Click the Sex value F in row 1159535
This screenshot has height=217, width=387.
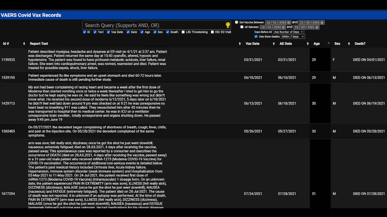(x=334, y=60)
